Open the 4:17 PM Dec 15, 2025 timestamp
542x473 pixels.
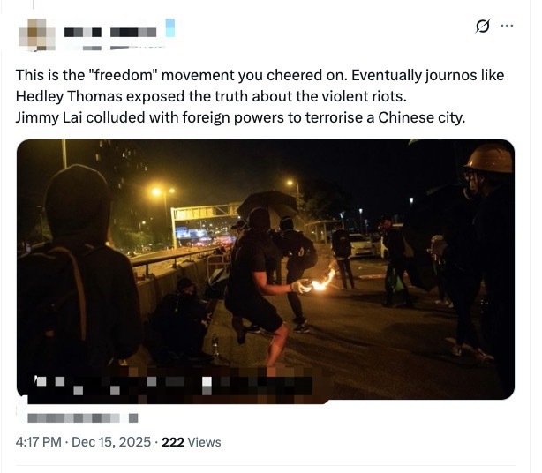coord(83,442)
